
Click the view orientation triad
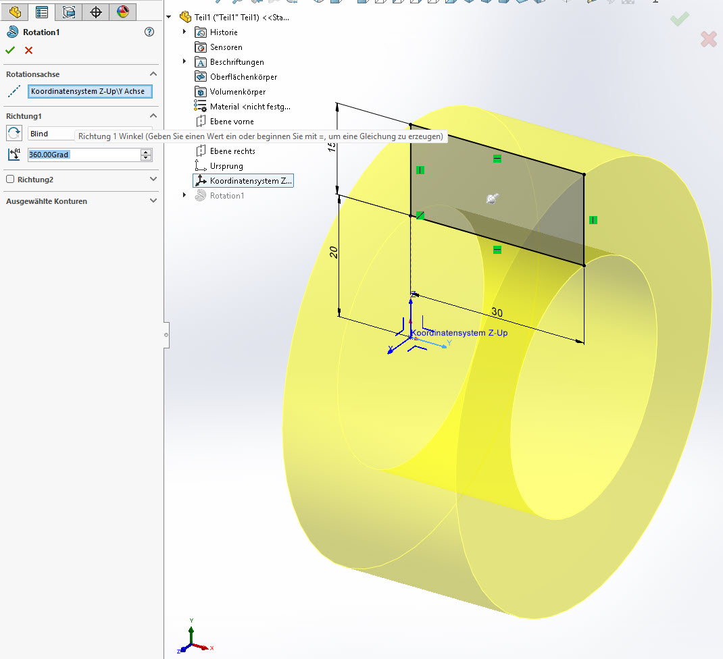tap(195, 637)
